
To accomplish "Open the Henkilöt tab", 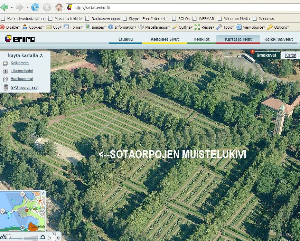I will (201, 39).
